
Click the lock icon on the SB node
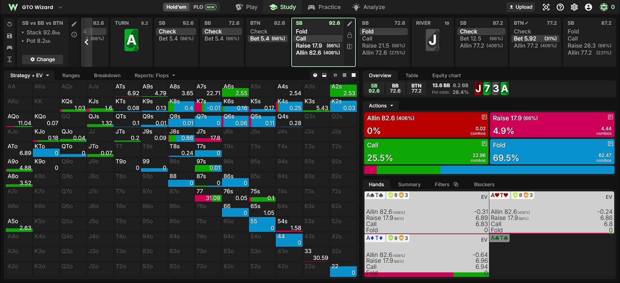[350, 35]
